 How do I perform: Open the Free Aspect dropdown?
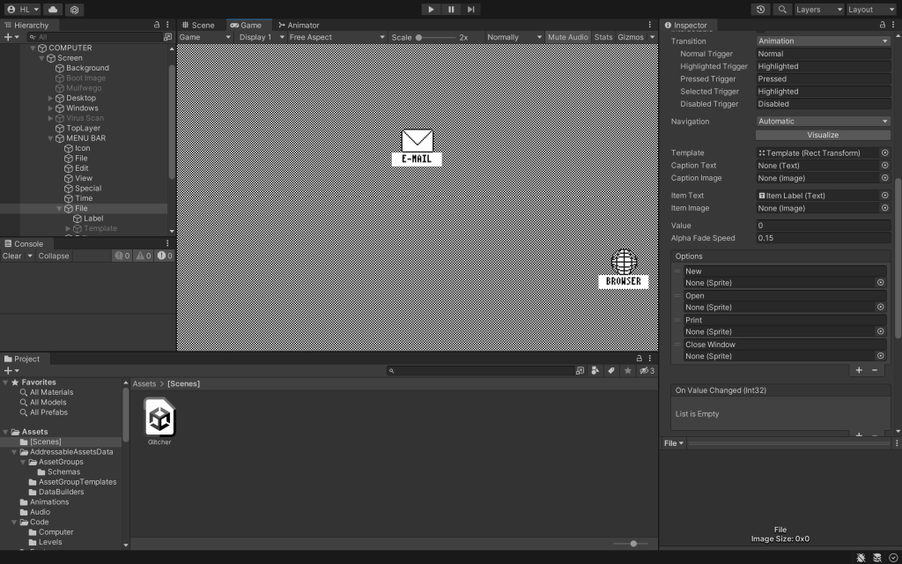click(336, 38)
